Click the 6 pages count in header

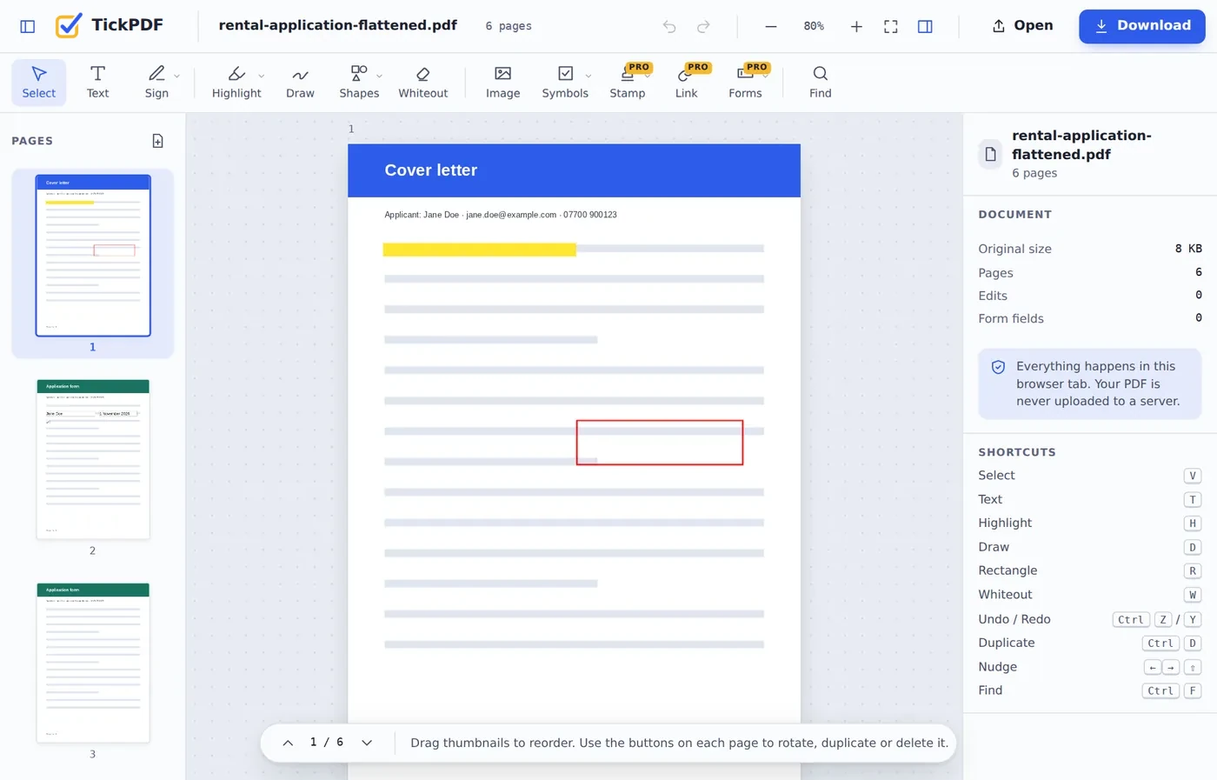point(509,26)
